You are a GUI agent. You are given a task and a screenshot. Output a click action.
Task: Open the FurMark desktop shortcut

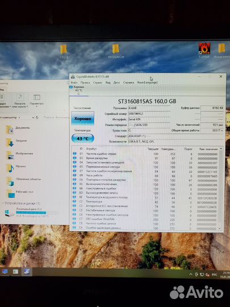[x=204, y=51]
